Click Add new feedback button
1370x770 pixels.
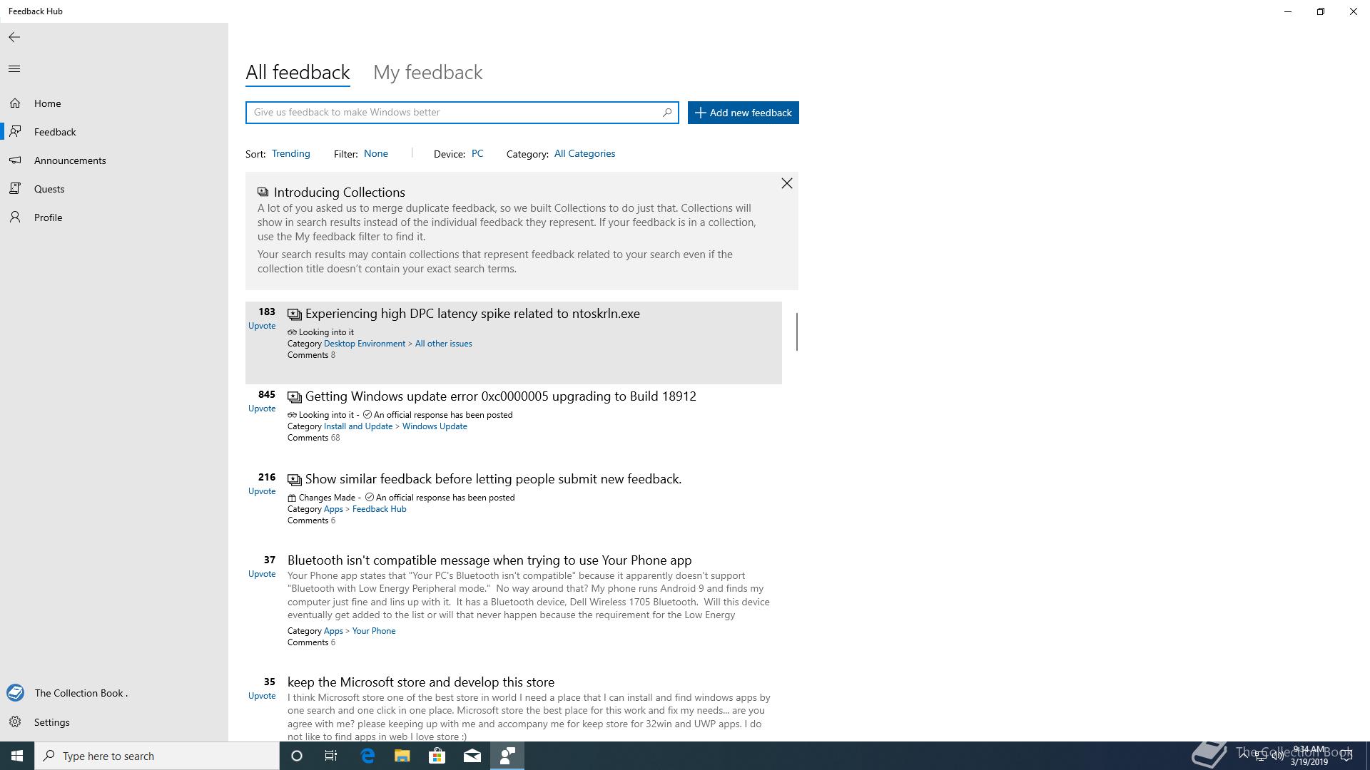(x=743, y=113)
